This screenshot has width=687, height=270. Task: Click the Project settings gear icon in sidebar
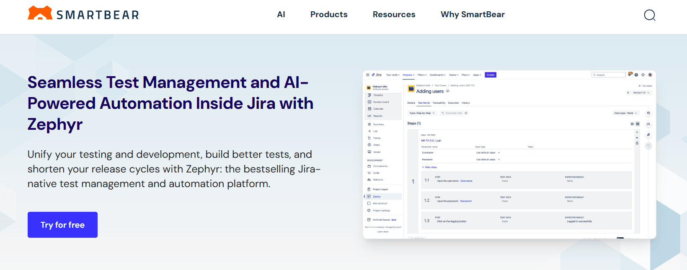pyautogui.click(x=369, y=211)
